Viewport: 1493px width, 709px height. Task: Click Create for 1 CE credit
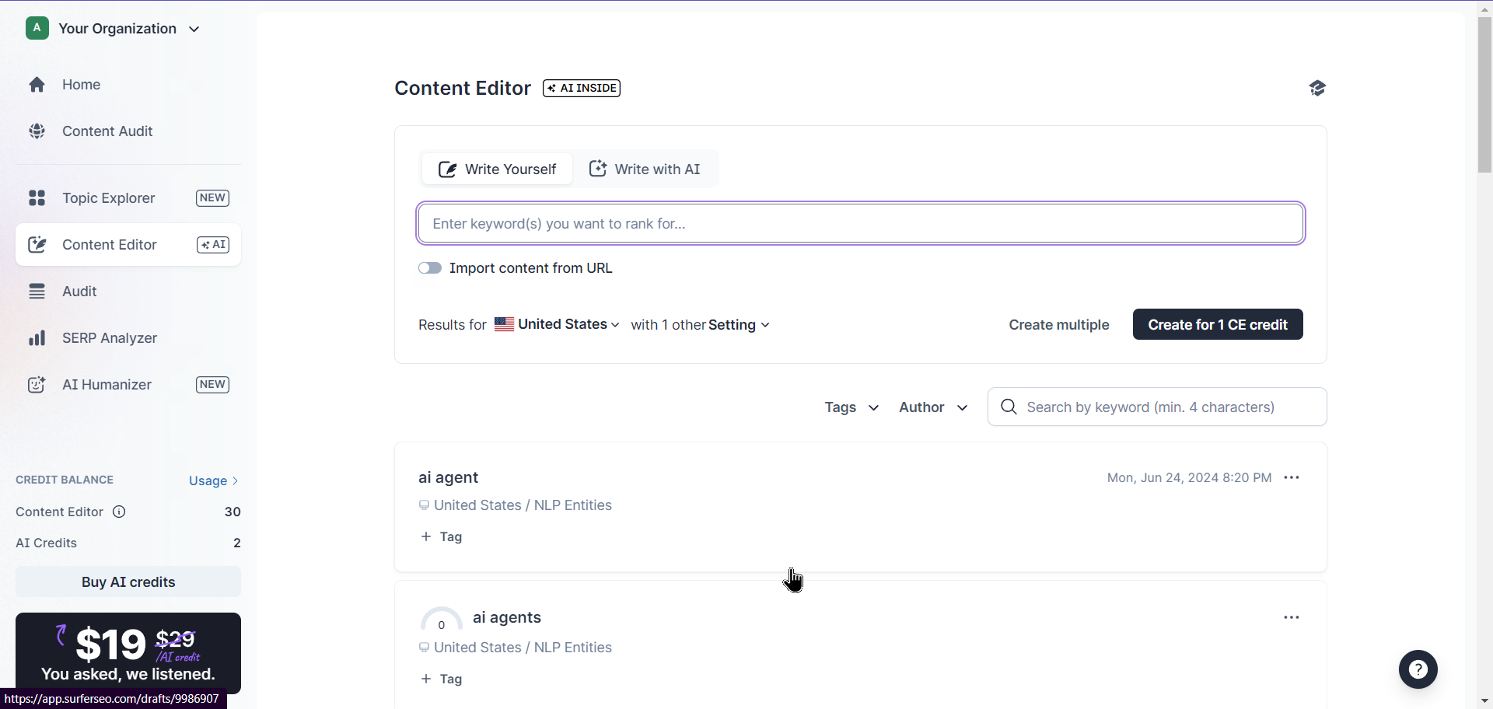coord(1216,324)
